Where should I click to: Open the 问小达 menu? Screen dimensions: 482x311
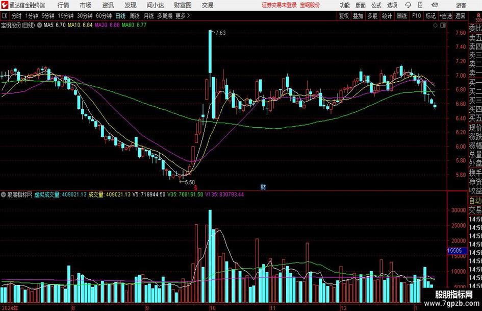[x=155, y=5]
